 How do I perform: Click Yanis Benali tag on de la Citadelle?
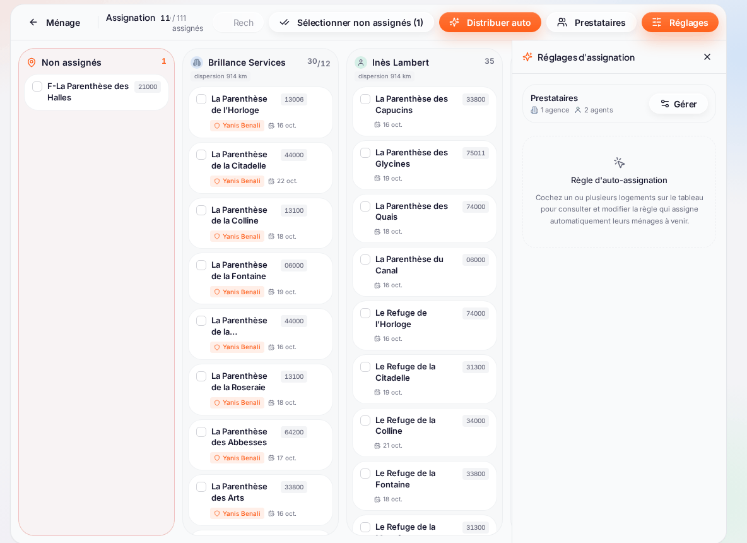[x=237, y=181]
